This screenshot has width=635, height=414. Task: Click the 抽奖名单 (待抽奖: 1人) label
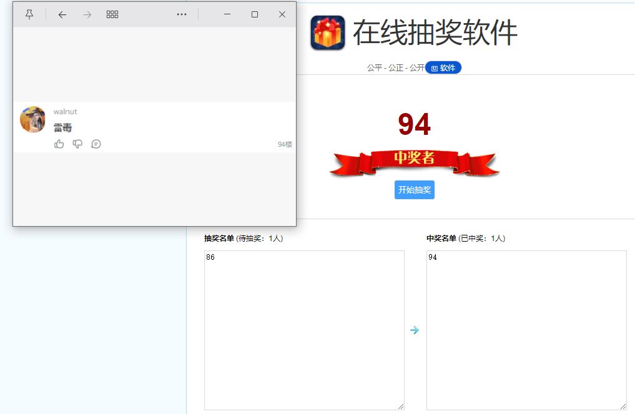[x=244, y=238]
